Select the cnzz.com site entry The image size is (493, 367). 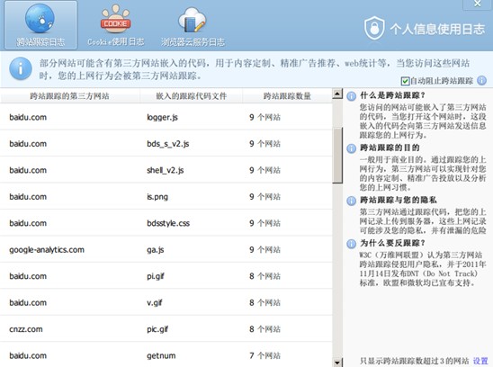click(x=26, y=329)
